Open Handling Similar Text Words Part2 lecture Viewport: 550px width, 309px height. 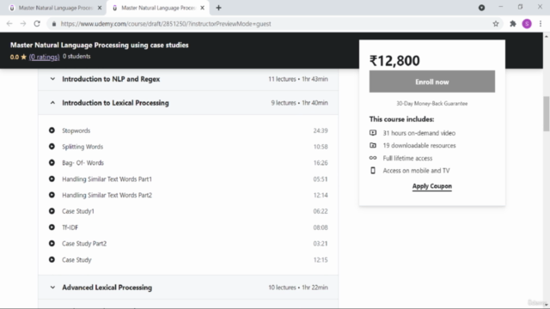(x=107, y=195)
